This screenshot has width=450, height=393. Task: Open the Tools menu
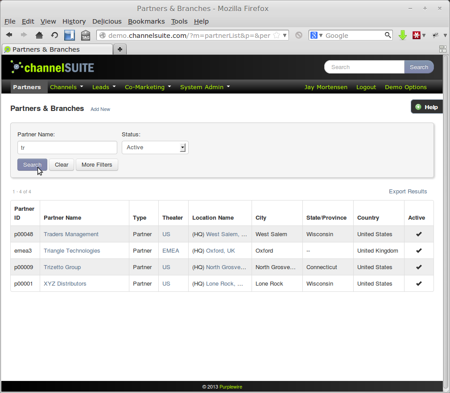179,21
